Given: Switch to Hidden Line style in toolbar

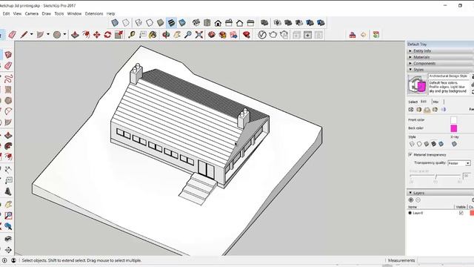Looking at the screenshot, I should pyautogui.click(x=150, y=22).
